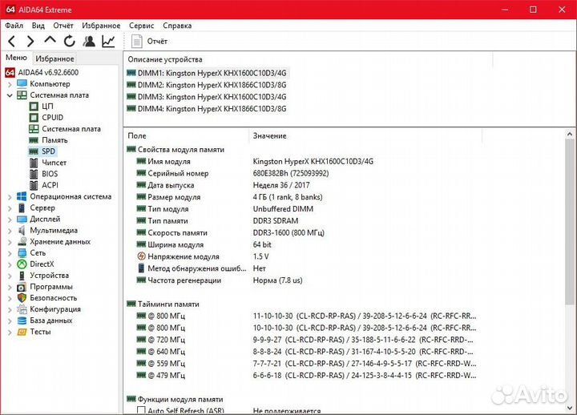Switch to the Меню sidebar tab
Image resolution: width=577 pixels, height=415 pixels.
[x=16, y=58]
